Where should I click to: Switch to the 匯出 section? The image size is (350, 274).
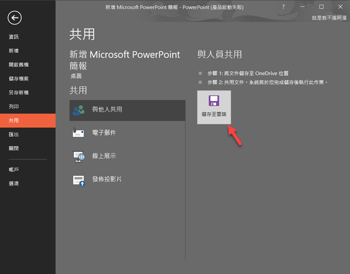tap(14, 135)
